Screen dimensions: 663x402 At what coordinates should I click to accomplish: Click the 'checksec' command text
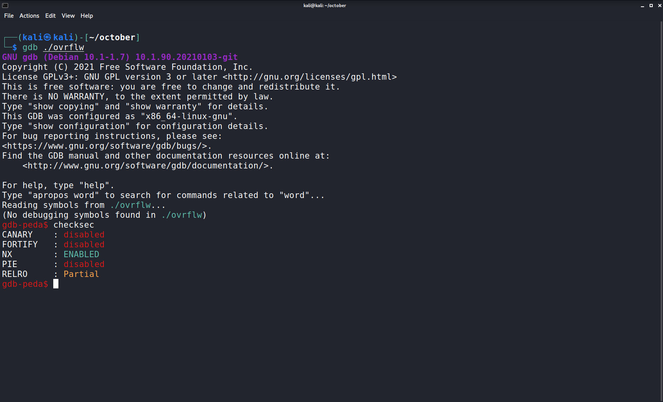click(74, 225)
